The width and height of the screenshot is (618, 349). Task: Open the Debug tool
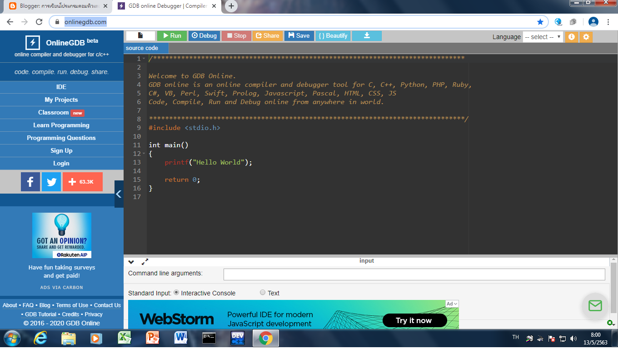[204, 35]
